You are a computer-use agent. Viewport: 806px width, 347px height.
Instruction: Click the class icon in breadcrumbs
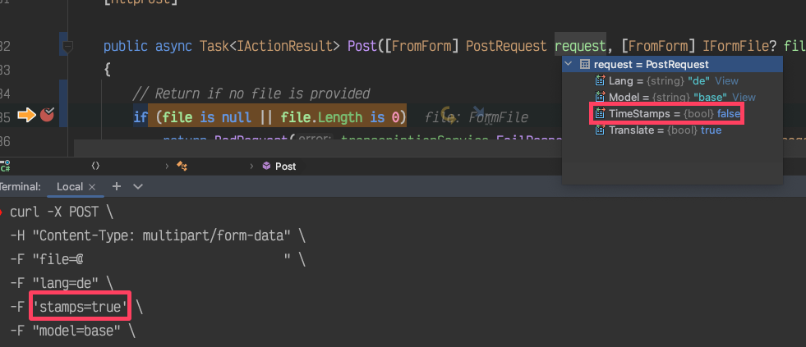point(182,166)
